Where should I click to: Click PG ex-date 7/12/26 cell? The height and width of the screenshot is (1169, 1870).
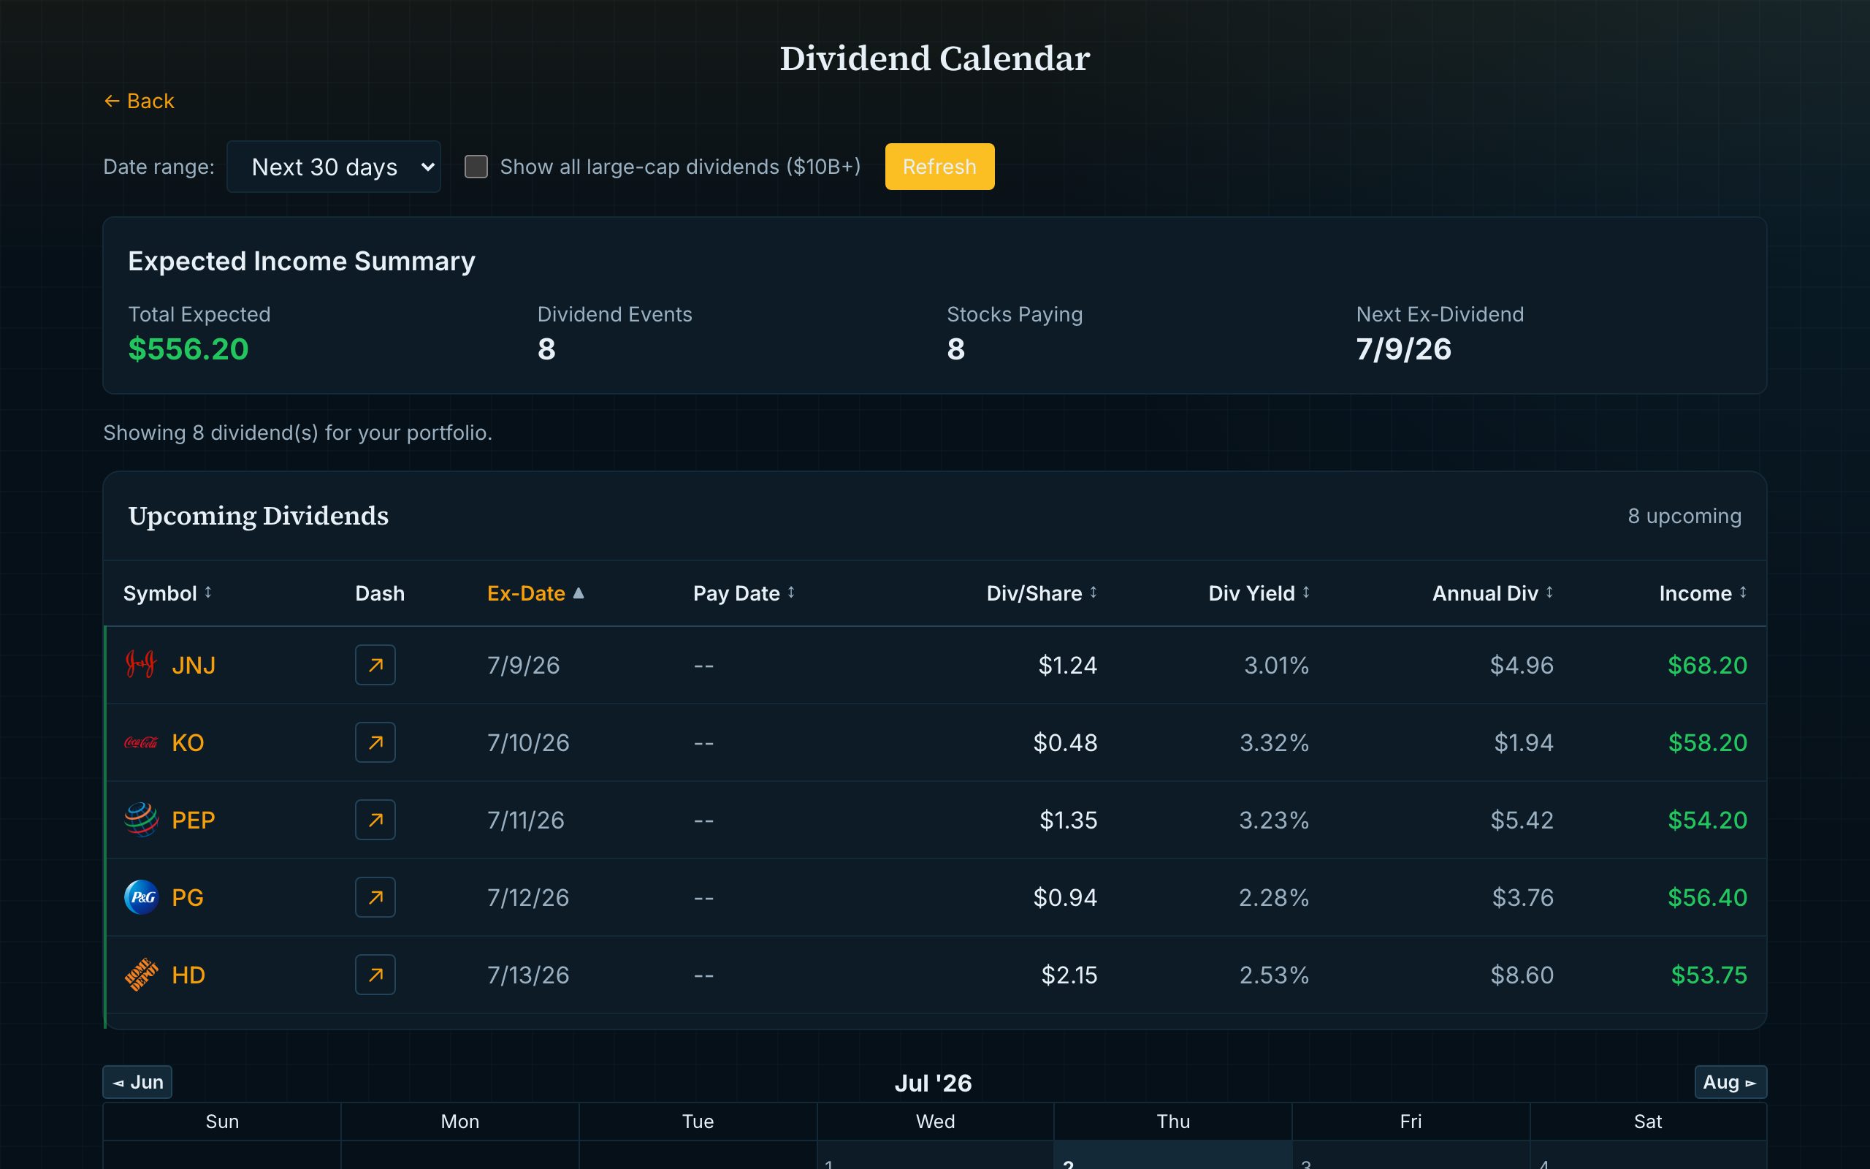pos(528,897)
